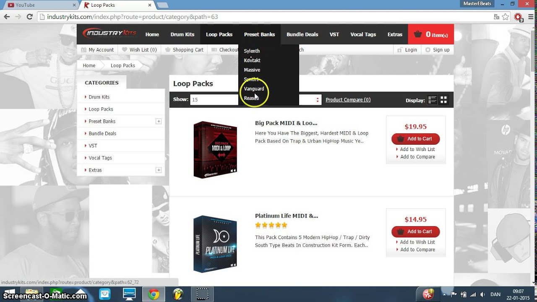
Task: Open the Drum Kits menu
Action: (182, 34)
